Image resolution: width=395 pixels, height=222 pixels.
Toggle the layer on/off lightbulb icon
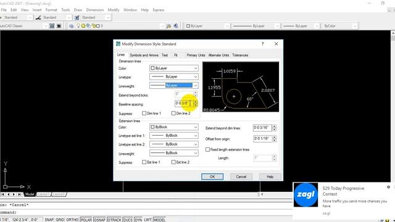coord(78,26)
